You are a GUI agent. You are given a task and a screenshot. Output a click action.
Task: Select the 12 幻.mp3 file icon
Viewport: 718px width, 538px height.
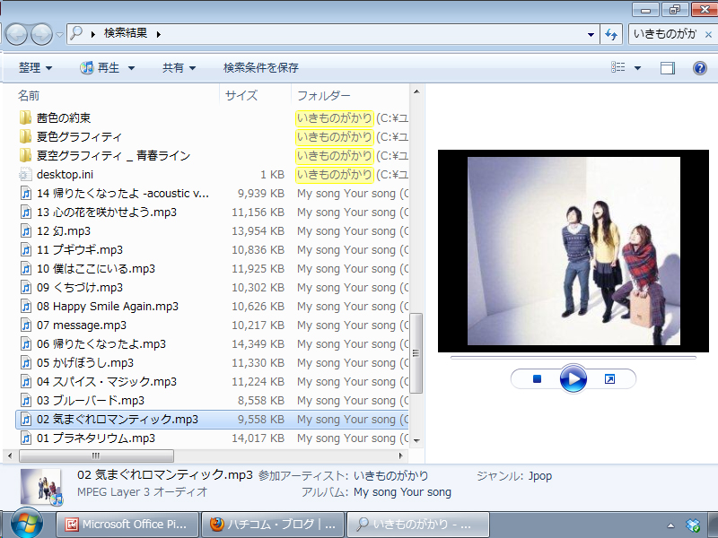(x=26, y=230)
